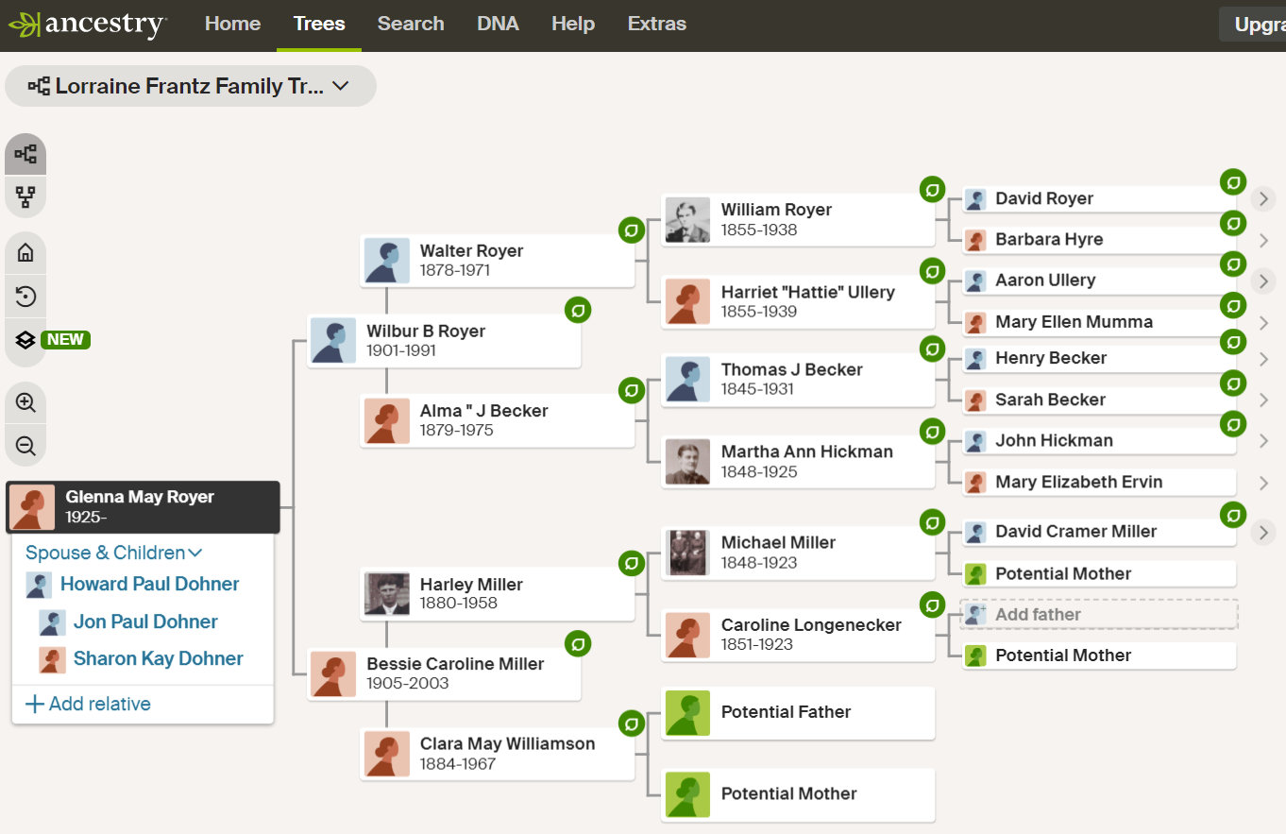Screen dimensions: 1286x834
Task: Click the home person icon
Action: pos(25,252)
